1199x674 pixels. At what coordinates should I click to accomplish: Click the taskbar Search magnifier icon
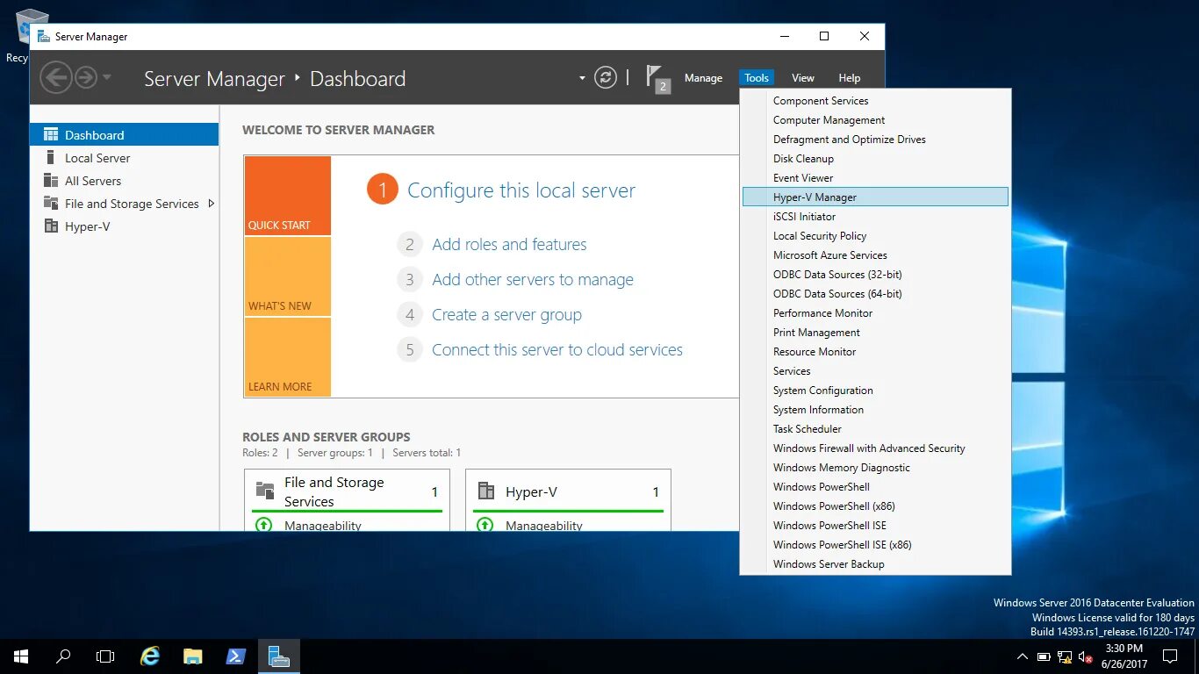[63, 656]
